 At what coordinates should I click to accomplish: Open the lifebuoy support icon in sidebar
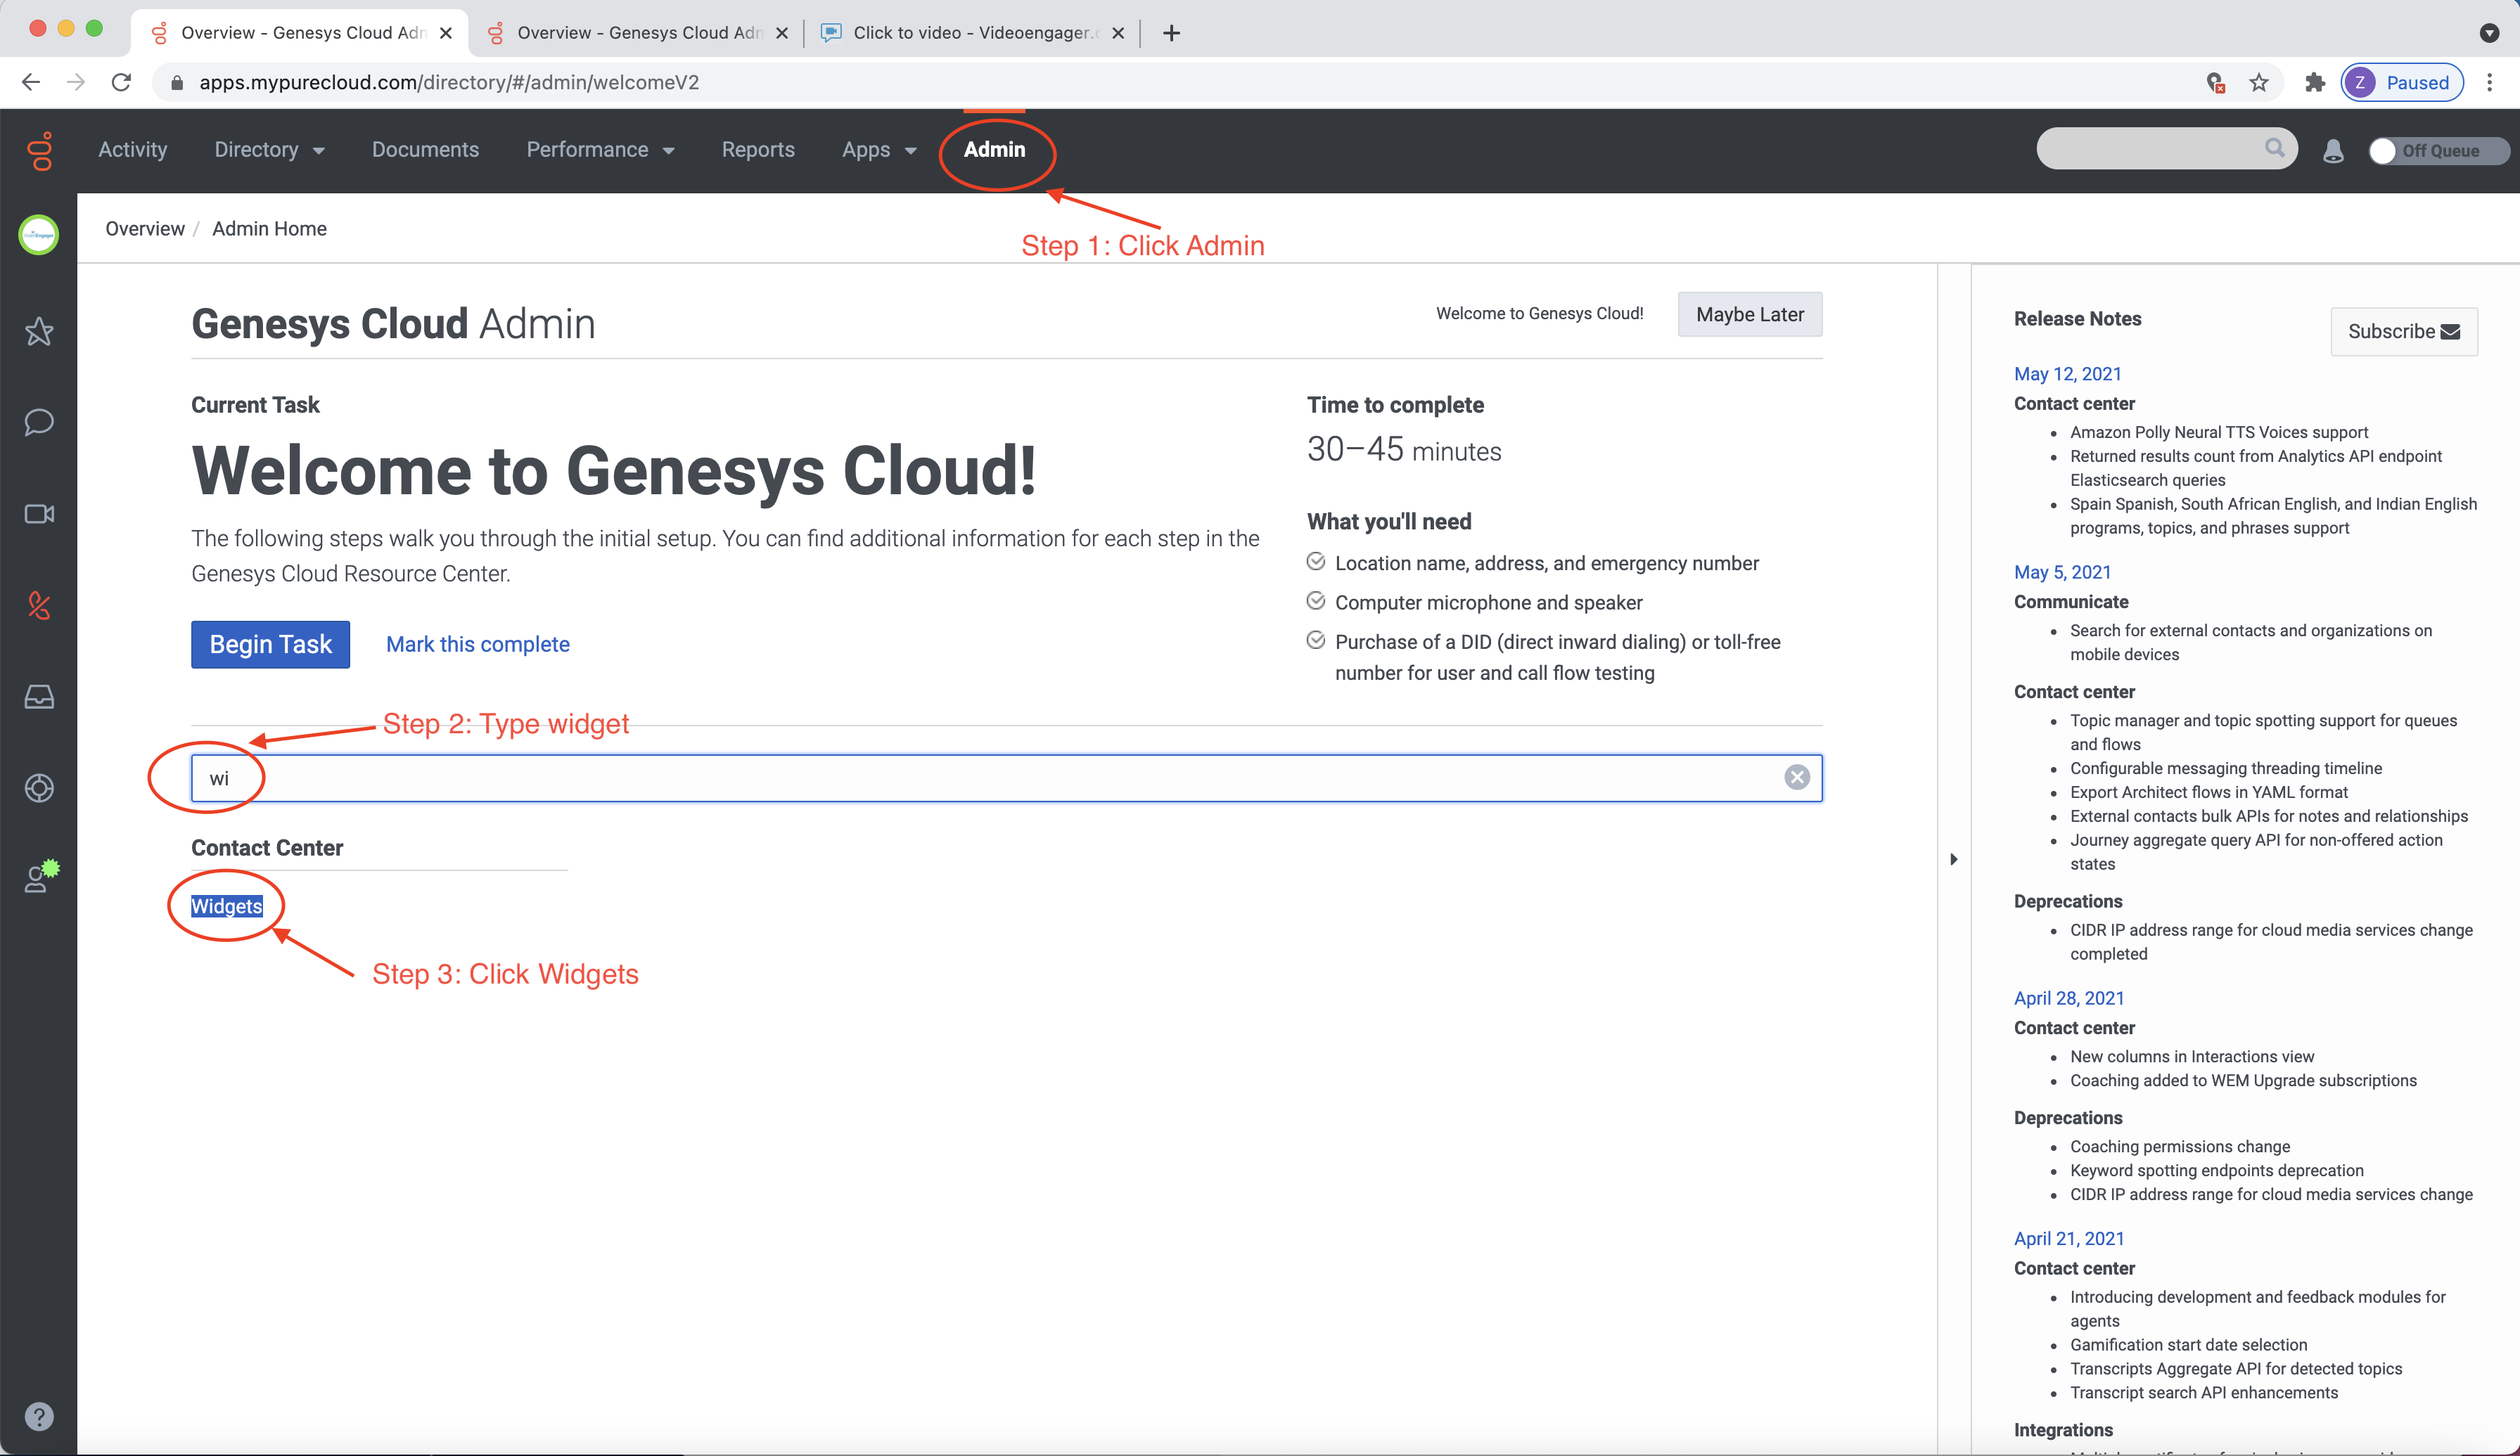click(39, 787)
